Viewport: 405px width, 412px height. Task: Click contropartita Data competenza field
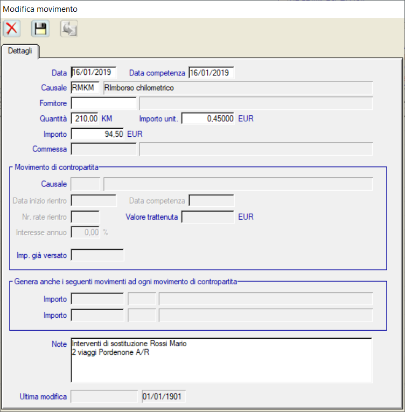tap(211, 201)
